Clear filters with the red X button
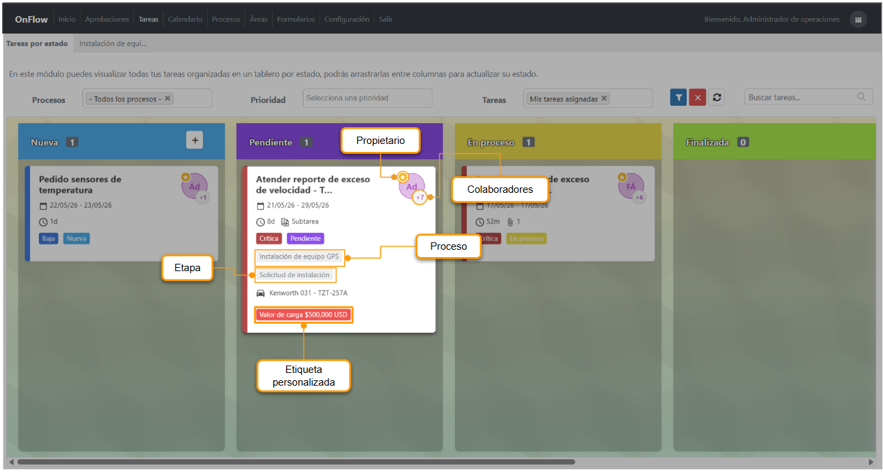 [x=697, y=97]
